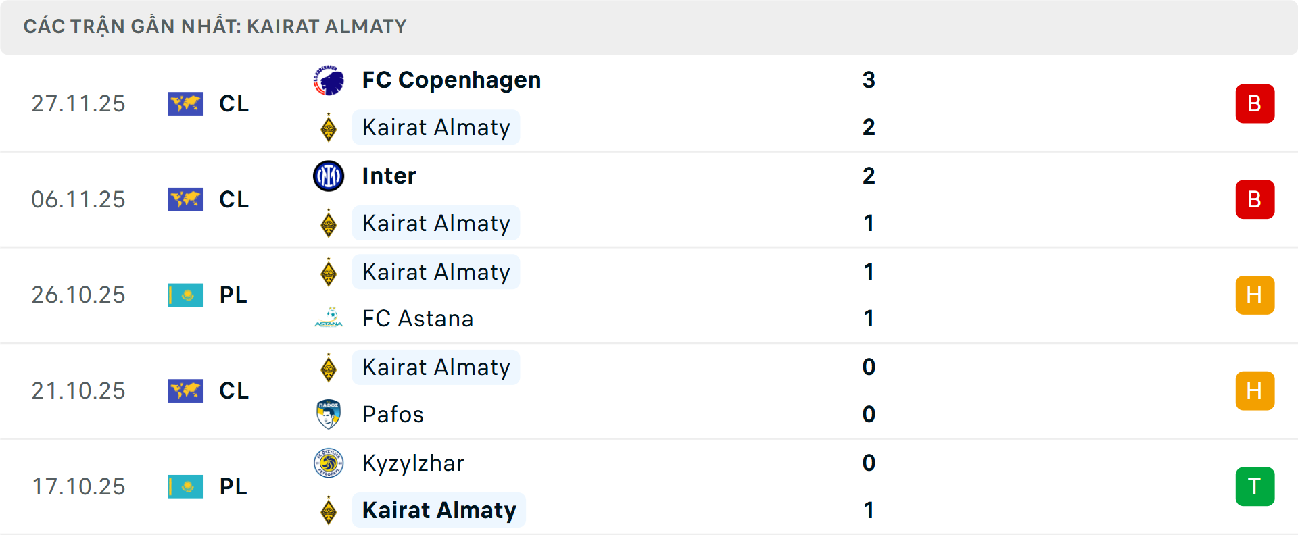Click Kazakhstan flag icon for 17.10.25 match
This screenshot has height=535, width=1298.
(186, 486)
